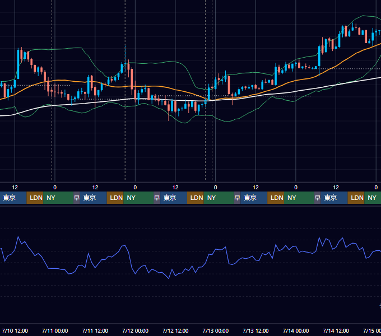
Task: Click the 7/12 00:00 date label
Action: [x=135, y=330]
